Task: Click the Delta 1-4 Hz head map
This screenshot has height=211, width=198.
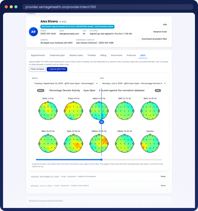Action: (48, 111)
